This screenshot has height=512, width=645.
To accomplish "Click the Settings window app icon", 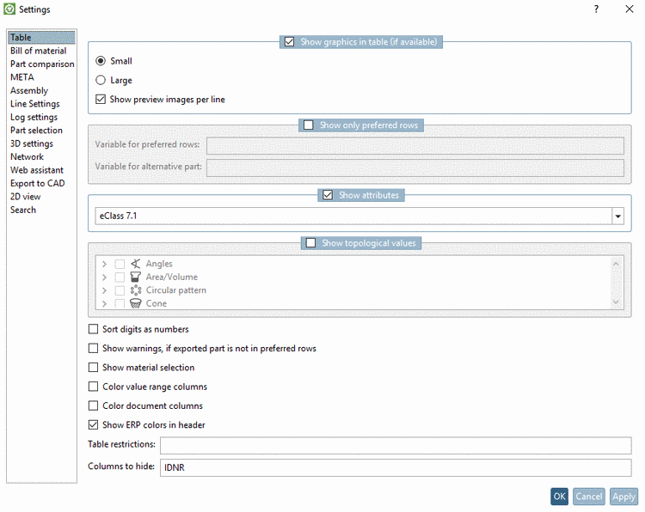I will click(9, 9).
